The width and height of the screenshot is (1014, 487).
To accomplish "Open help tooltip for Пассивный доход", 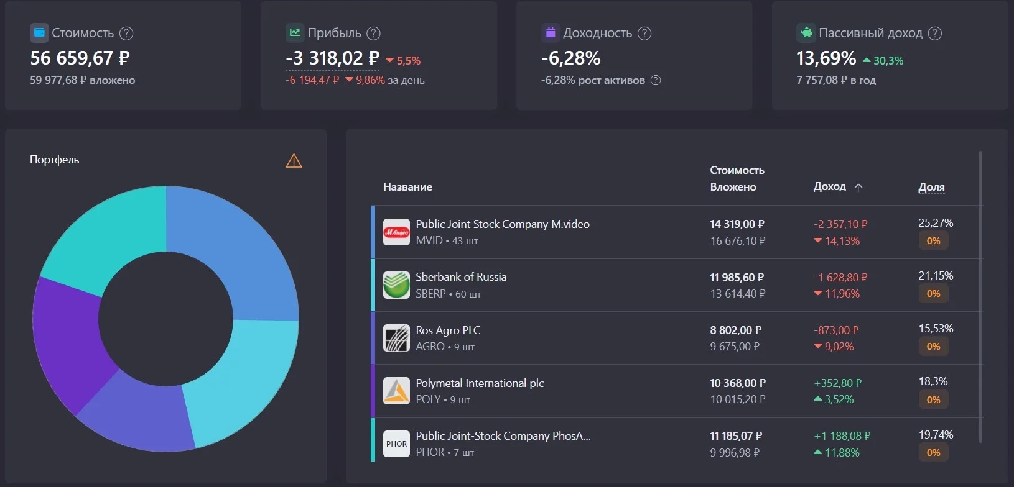I will (935, 34).
